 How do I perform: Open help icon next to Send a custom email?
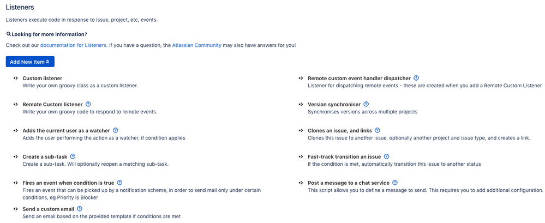coord(80,209)
